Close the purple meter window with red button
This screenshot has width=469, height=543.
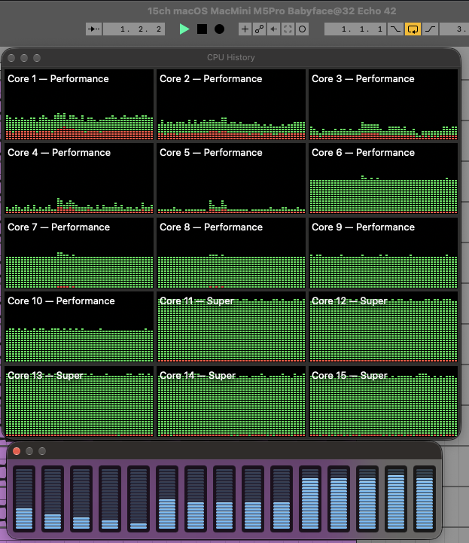pyautogui.click(x=17, y=451)
